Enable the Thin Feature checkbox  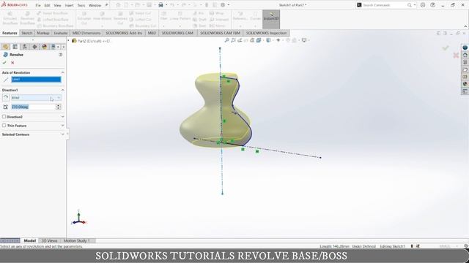tap(4, 126)
